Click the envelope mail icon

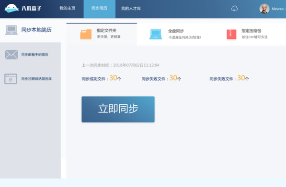click(x=11, y=55)
